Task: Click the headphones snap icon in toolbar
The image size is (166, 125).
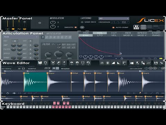Action: coord(77,62)
